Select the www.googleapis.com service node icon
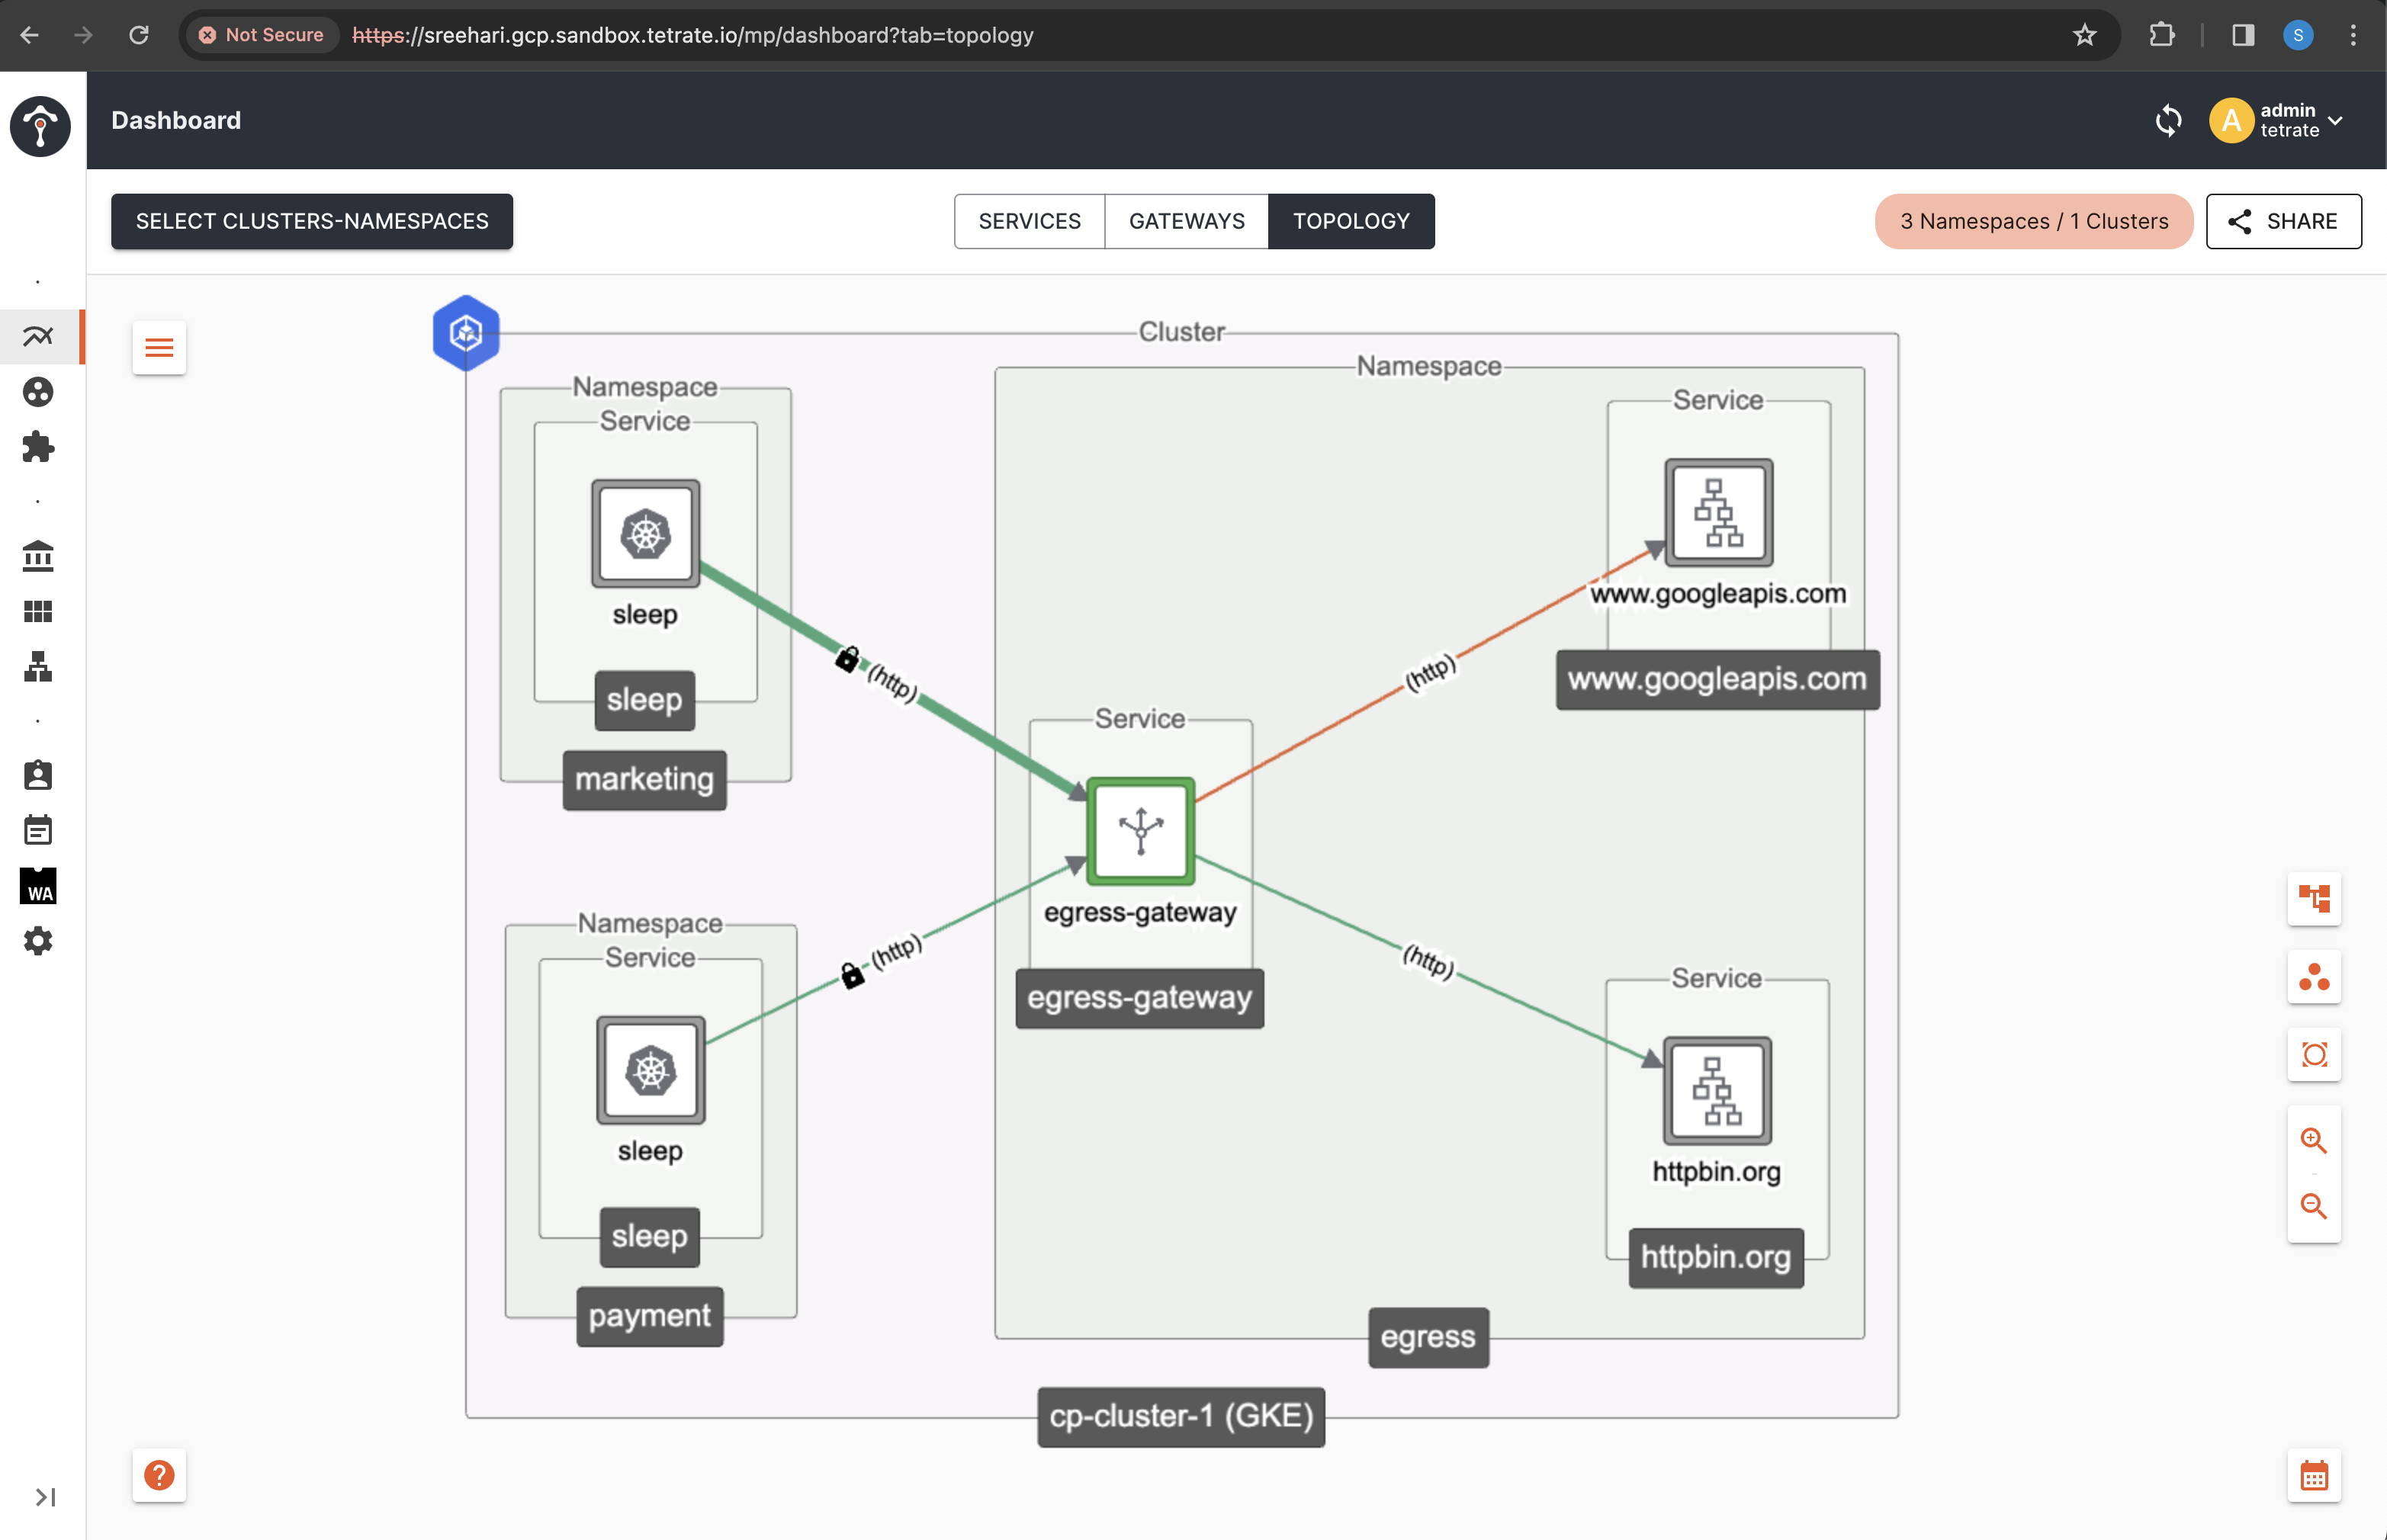Screen dimensions: 2387x1540 coord(1718,512)
